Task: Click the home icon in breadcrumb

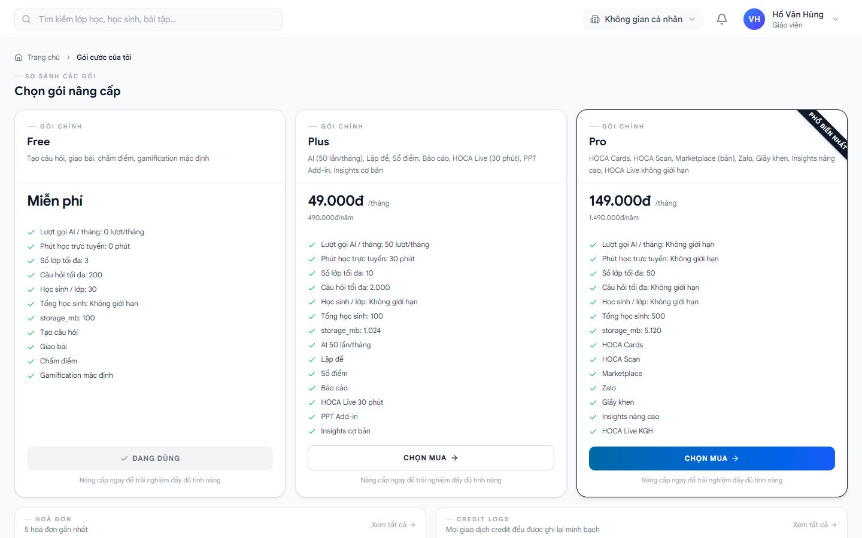Action: click(x=19, y=57)
